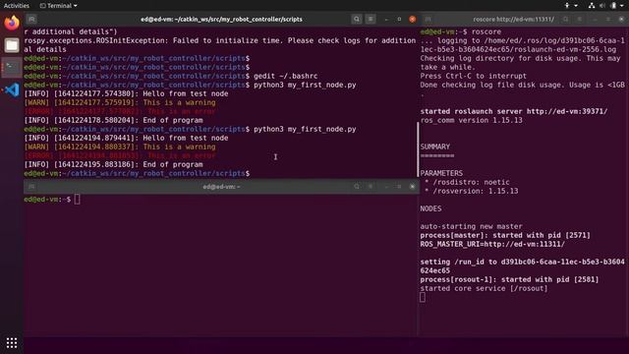Click the battery icon in system tray

point(613,6)
